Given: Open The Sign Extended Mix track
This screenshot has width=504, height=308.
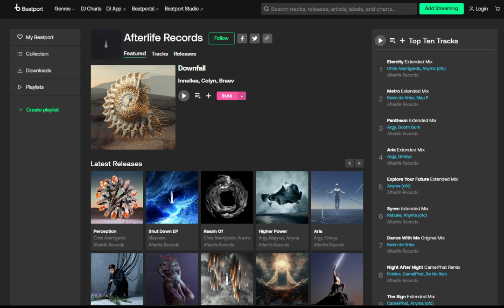Looking at the screenshot, I should [411, 296].
